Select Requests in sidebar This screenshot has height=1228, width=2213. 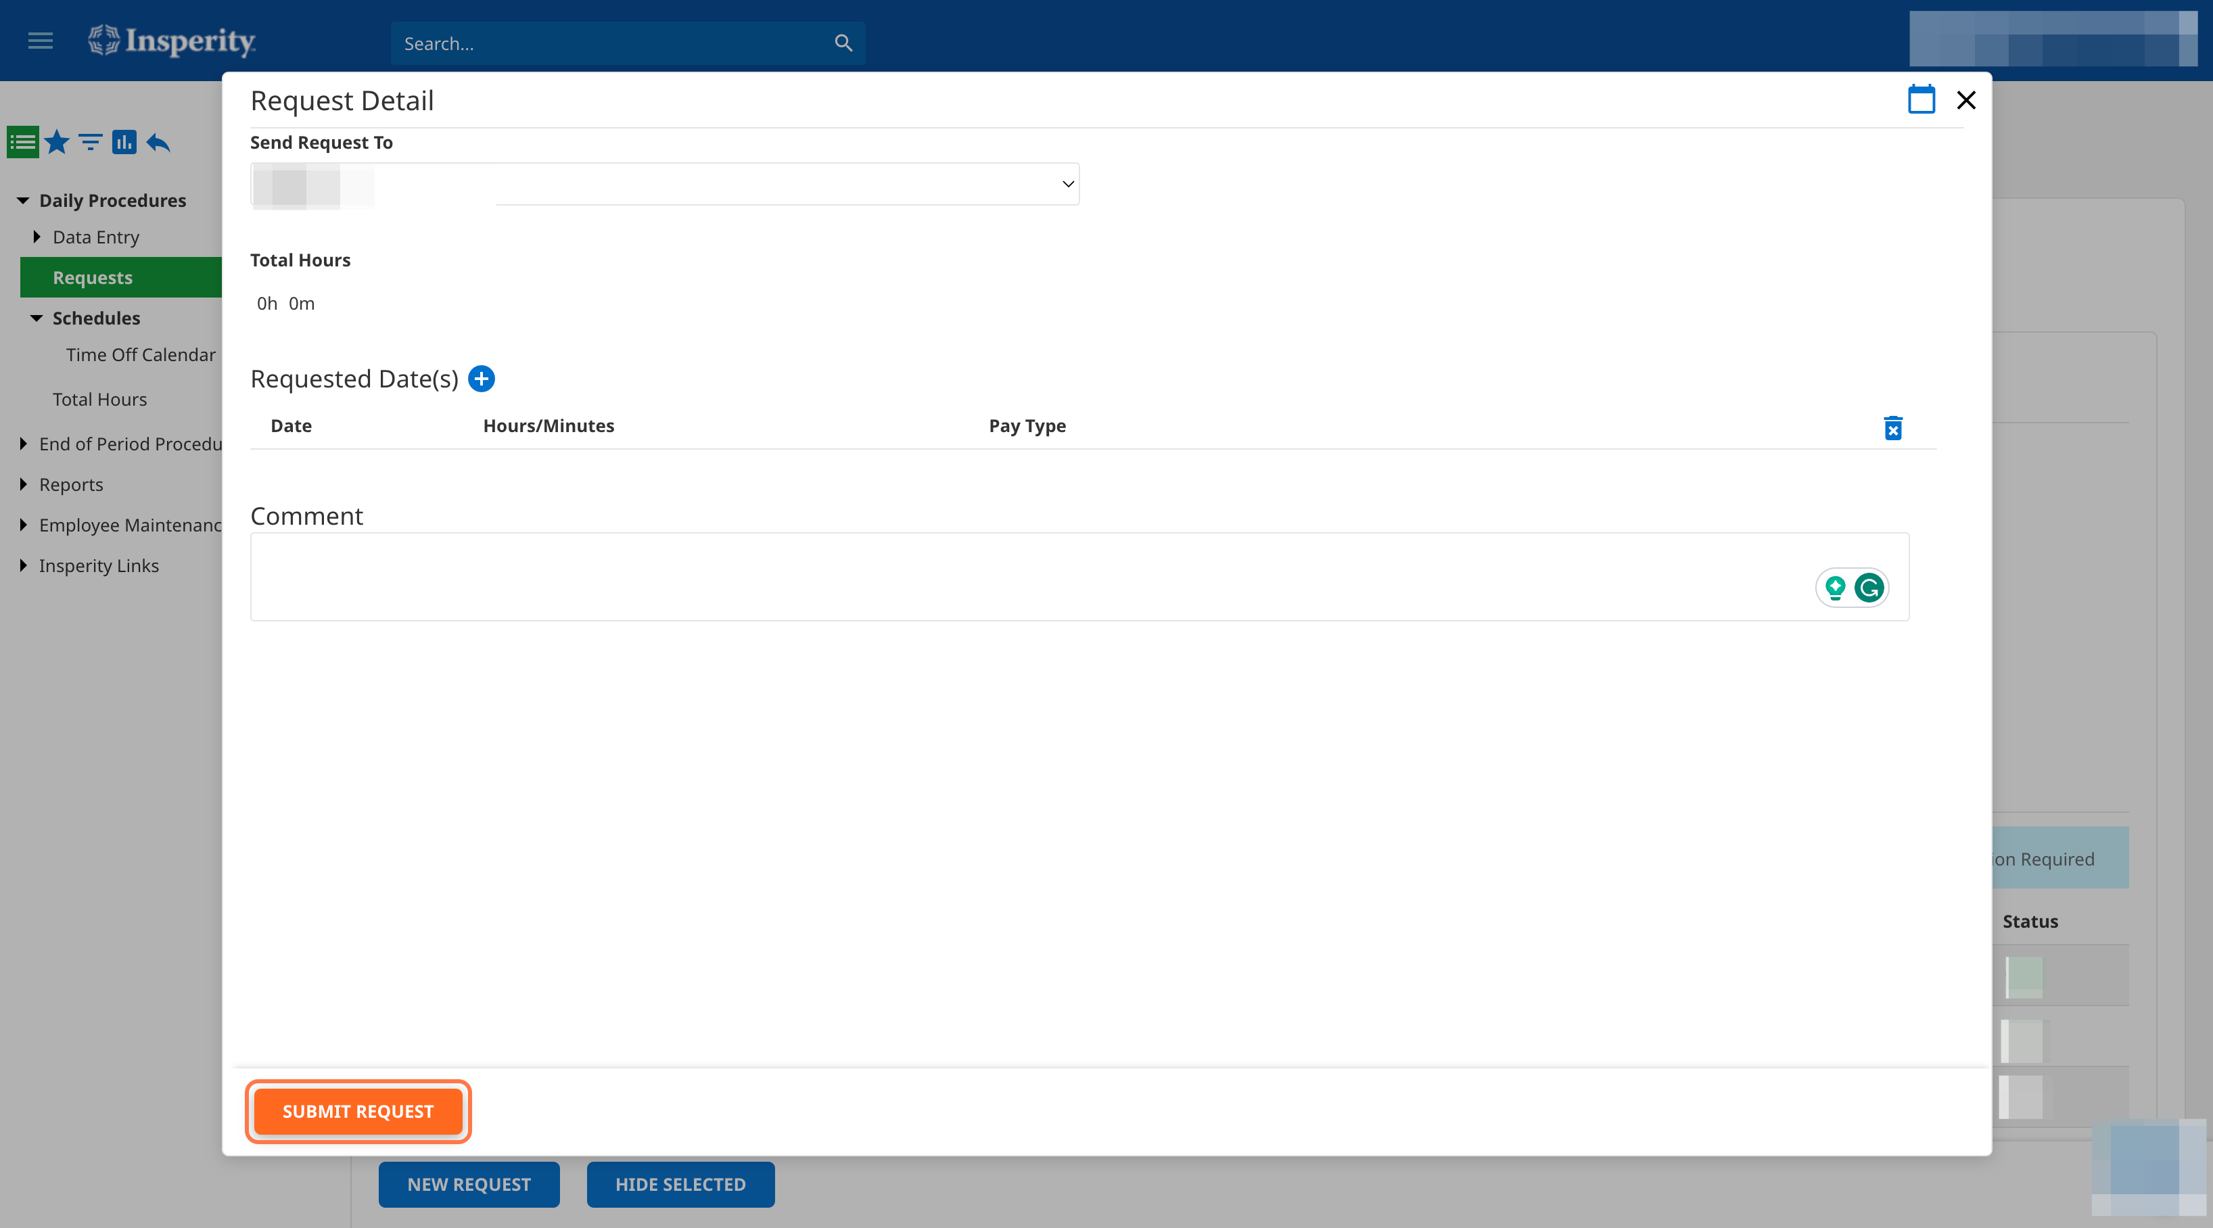pyautogui.click(x=121, y=277)
